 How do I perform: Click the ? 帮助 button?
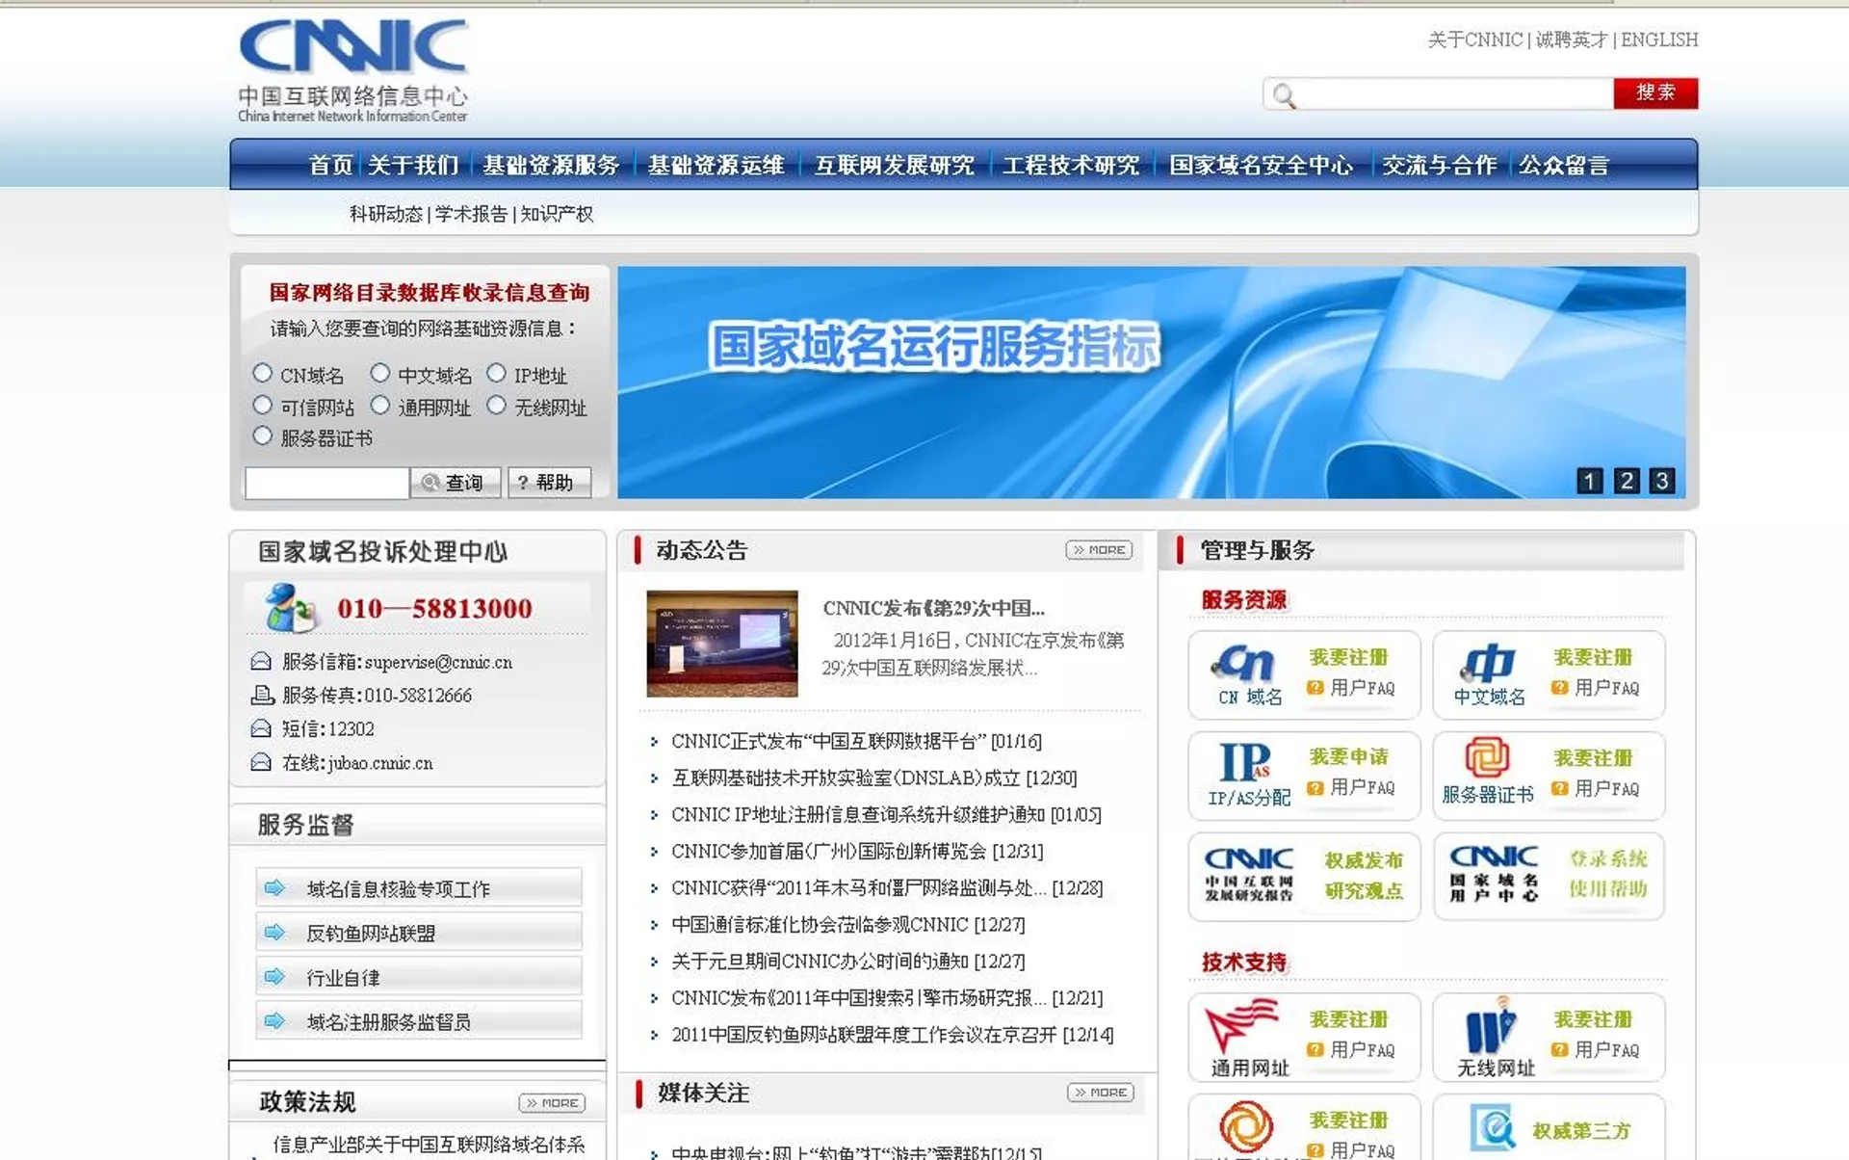[x=549, y=482]
